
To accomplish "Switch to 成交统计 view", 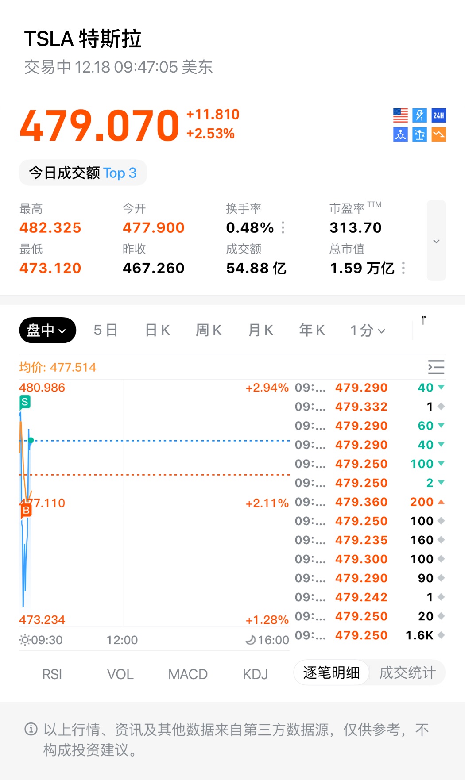I will tap(407, 672).
